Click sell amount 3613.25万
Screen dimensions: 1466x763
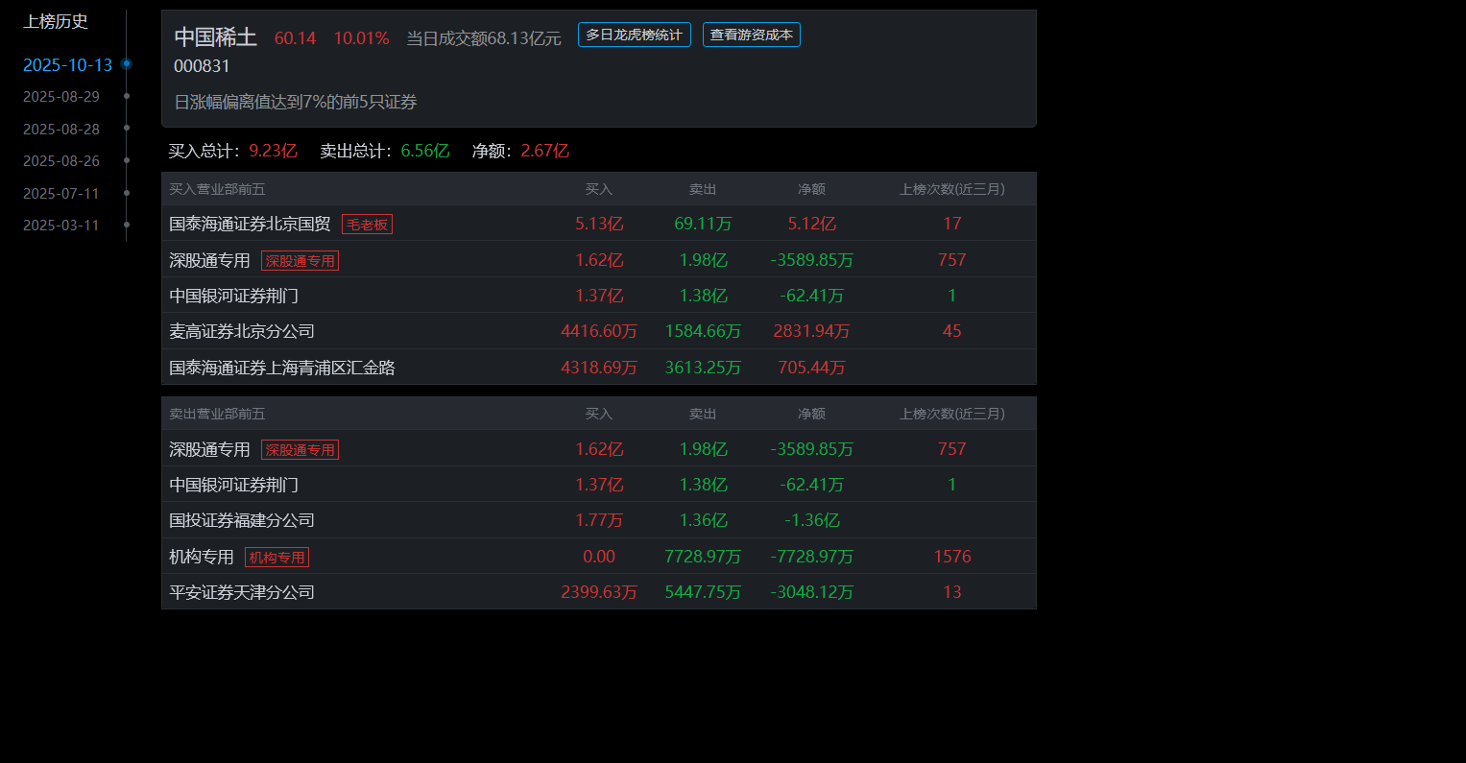point(703,368)
